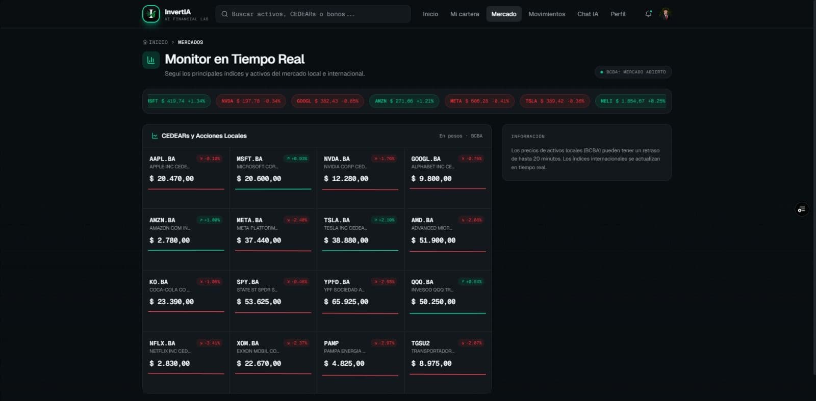
Task: Click the En pesos · BCBA label
Action: click(x=461, y=136)
